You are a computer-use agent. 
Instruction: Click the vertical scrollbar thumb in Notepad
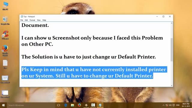[x=172, y=49]
